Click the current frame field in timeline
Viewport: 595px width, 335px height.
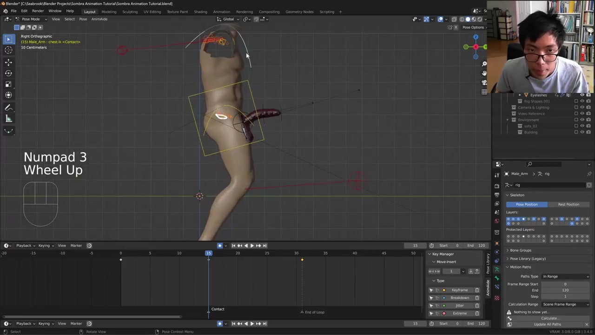415,246
